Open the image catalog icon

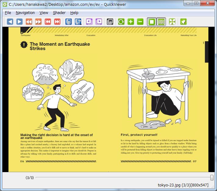pyautogui.click(x=110, y=22)
